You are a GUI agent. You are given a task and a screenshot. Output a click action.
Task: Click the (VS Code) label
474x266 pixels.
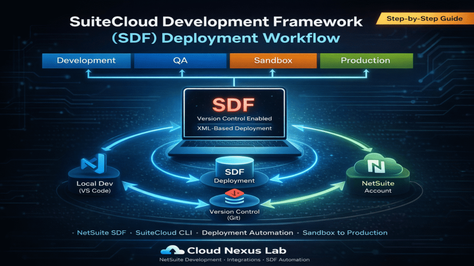click(94, 191)
